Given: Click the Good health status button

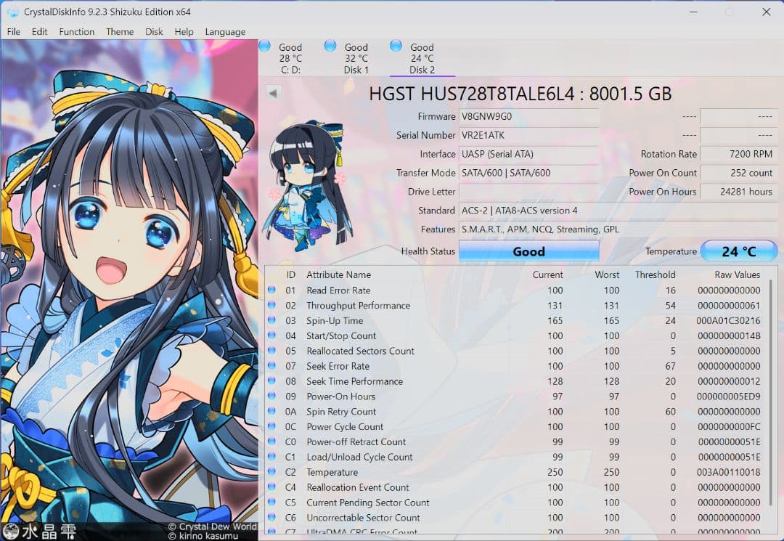Looking at the screenshot, I should tap(528, 251).
